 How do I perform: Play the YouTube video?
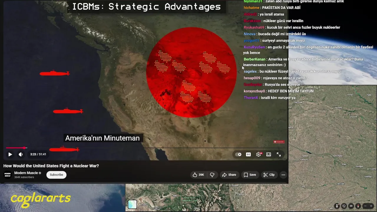coord(10,154)
